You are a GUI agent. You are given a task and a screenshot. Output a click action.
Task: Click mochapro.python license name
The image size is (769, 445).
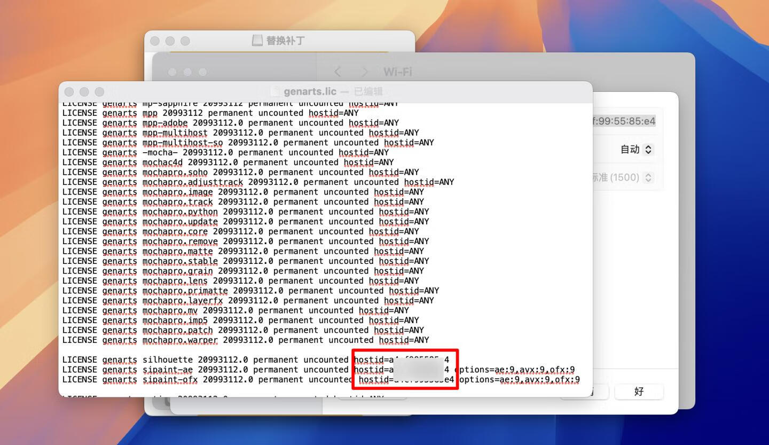click(x=180, y=212)
